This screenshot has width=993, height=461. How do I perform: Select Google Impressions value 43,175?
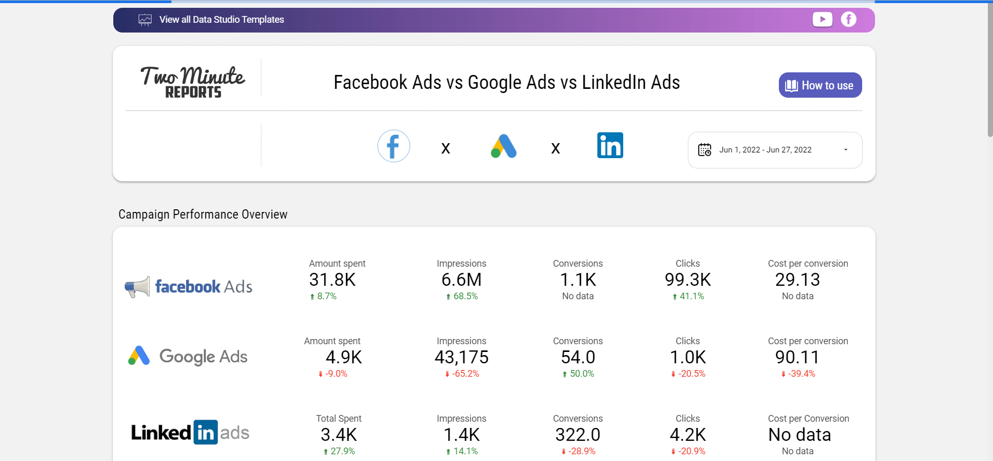[x=461, y=357]
